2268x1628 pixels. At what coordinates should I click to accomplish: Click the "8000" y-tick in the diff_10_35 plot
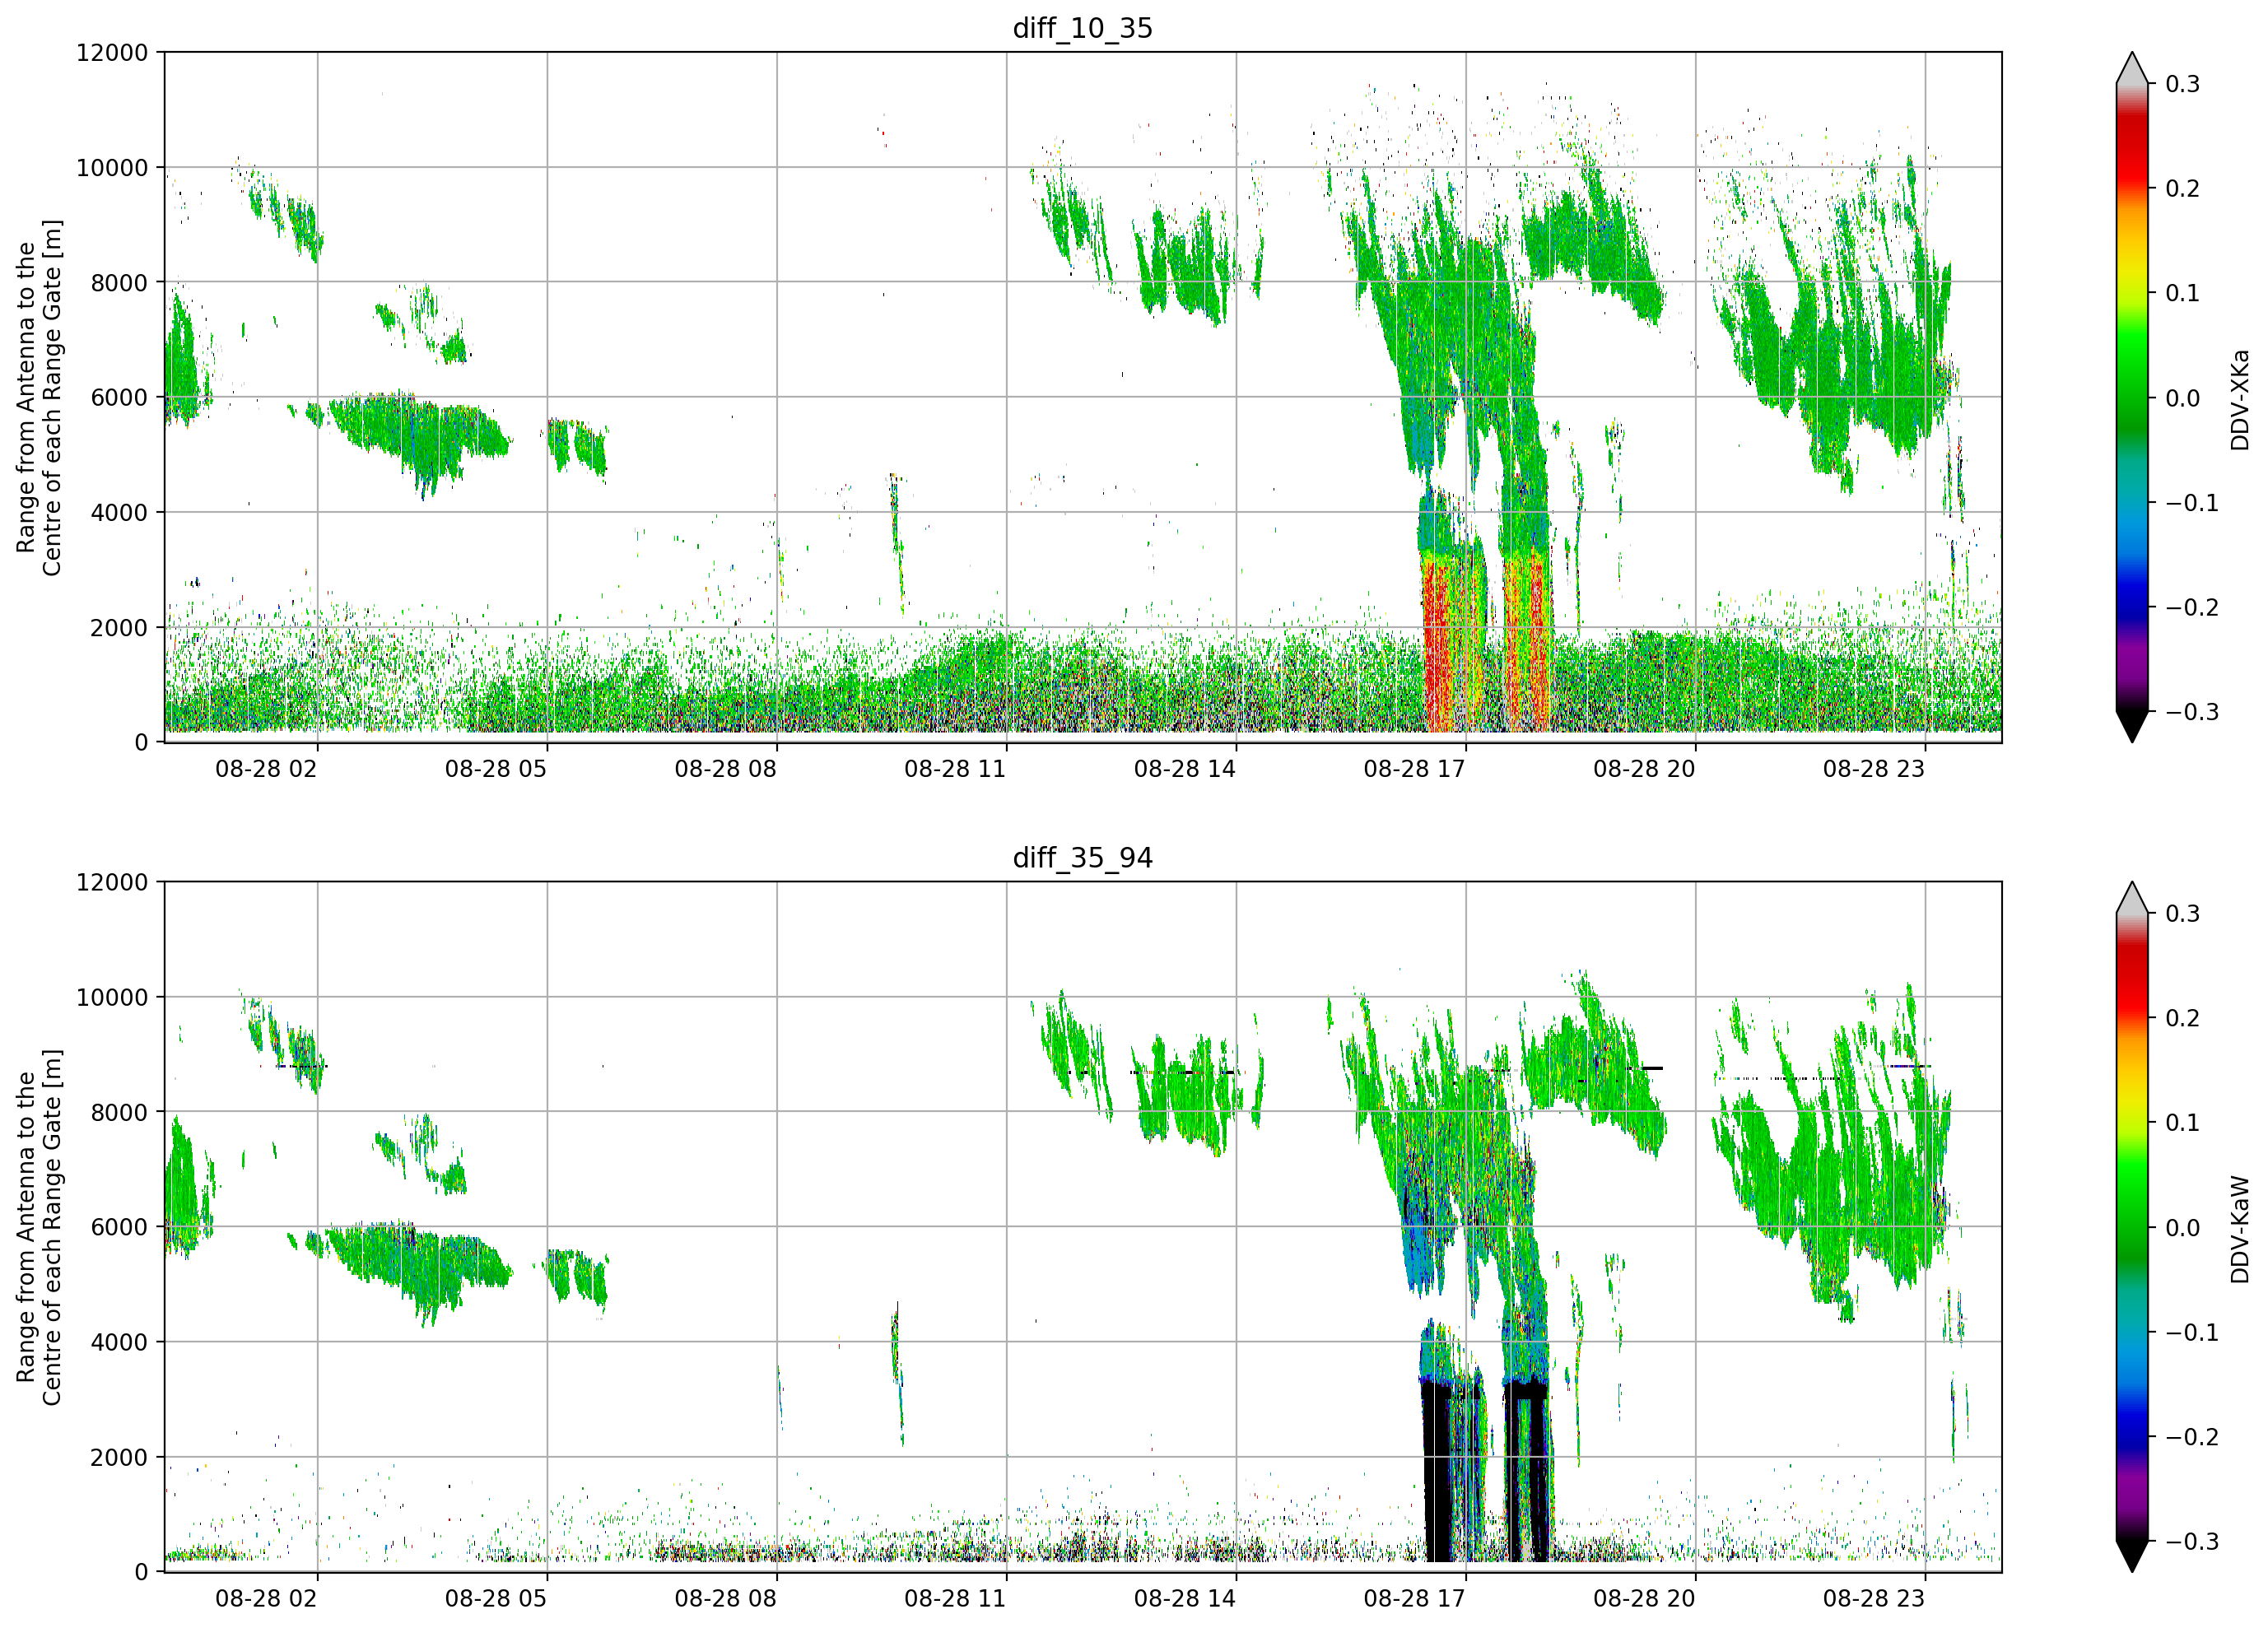click(119, 283)
